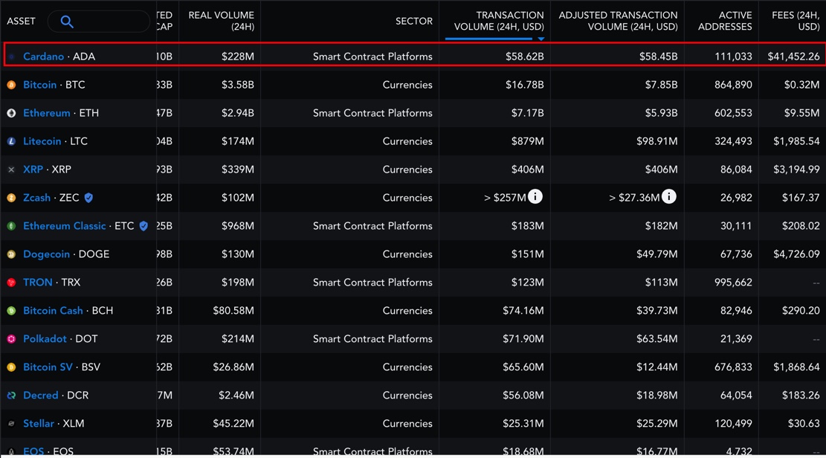Sort by Adjusted Transaction Volume header
Viewport: 826px width, 458px height.
[x=618, y=21]
